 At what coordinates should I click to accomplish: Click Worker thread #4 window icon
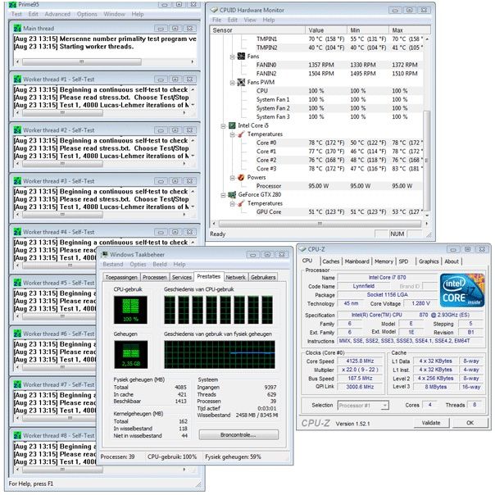17,232
